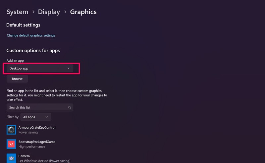
Task: Click the red BootstrapPackagedGame icon
Action: [x=12, y=144]
